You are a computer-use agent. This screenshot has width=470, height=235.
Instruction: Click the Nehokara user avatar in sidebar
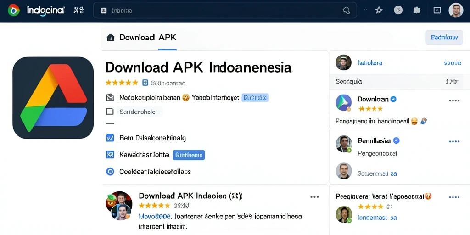(343, 62)
